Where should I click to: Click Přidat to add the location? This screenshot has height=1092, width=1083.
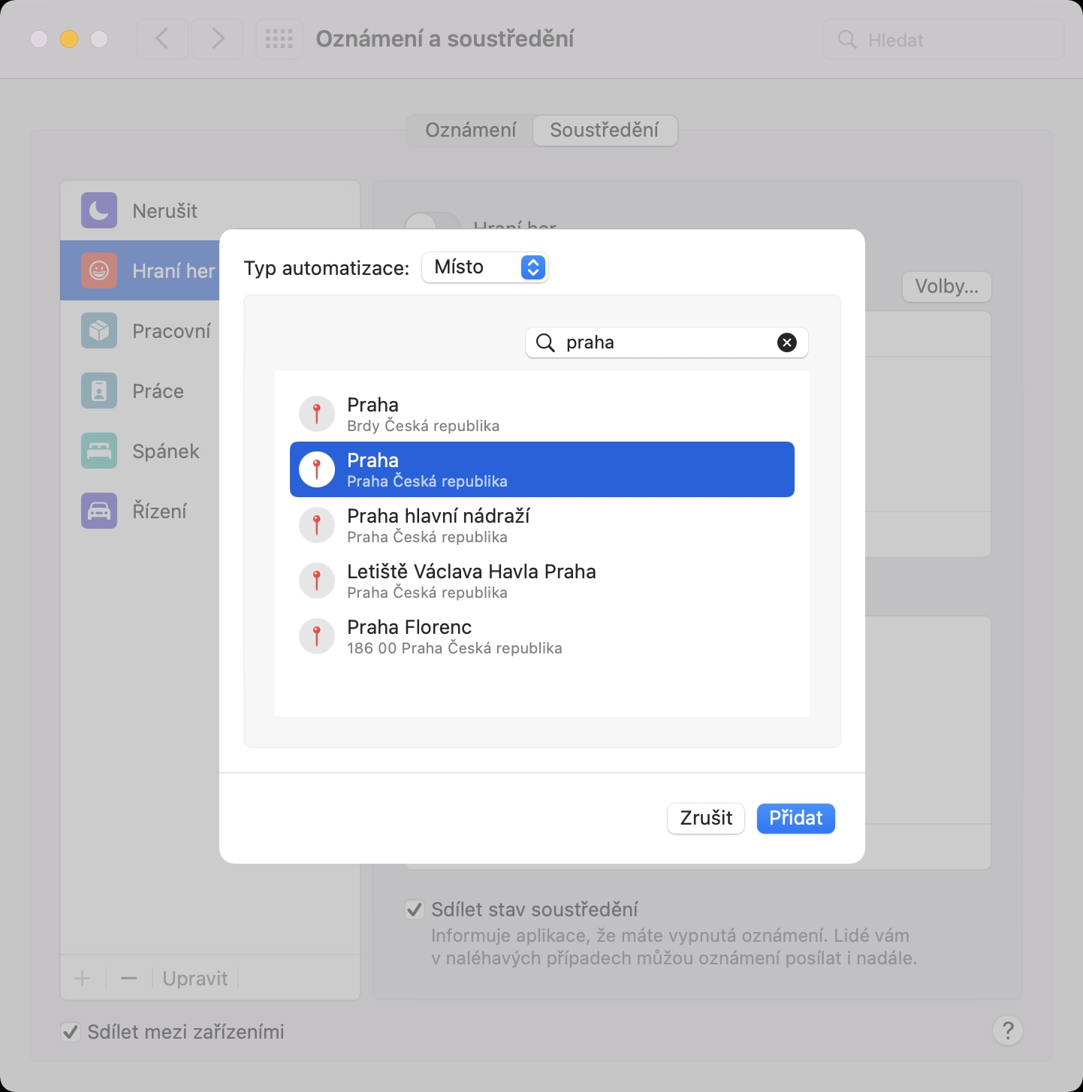click(x=796, y=818)
